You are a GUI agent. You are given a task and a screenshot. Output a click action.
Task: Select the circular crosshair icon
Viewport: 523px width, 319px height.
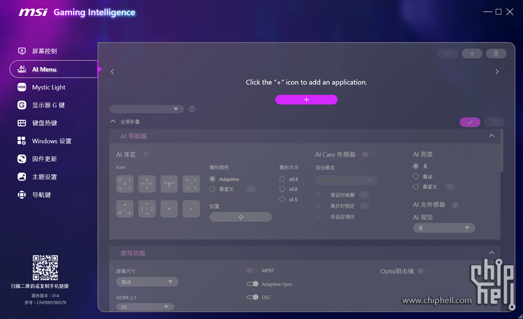tap(147, 209)
